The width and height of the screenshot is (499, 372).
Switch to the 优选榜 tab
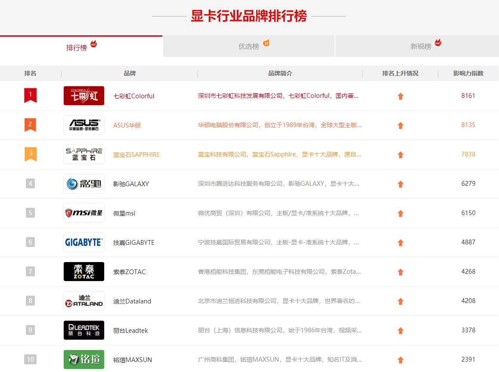click(x=249, y=46)
